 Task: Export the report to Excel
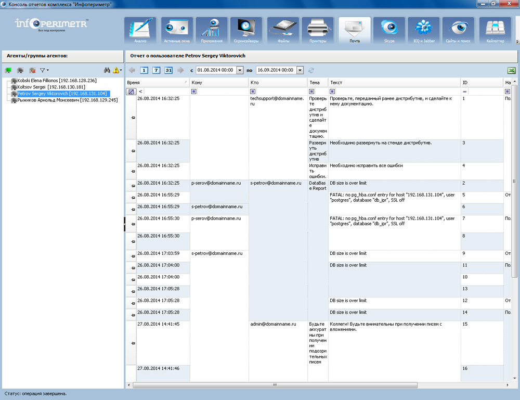511,70
